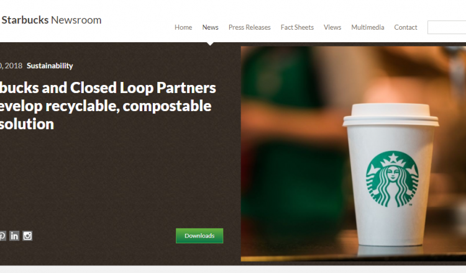Click the 2018 article date text
Image resolution: width=466 pixels, height=273 pixels.
point(11,66)
